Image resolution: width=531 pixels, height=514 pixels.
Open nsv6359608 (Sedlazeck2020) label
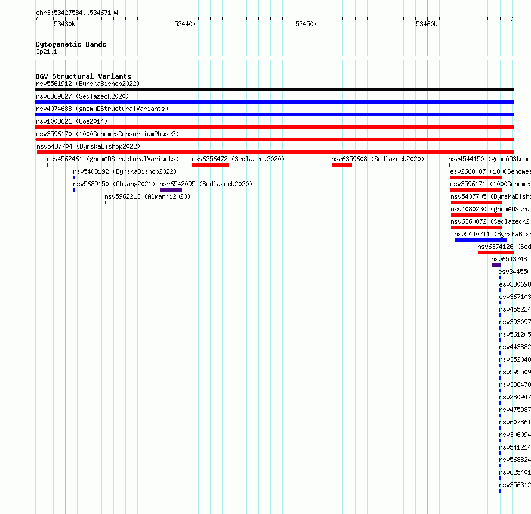click(378, 159)
